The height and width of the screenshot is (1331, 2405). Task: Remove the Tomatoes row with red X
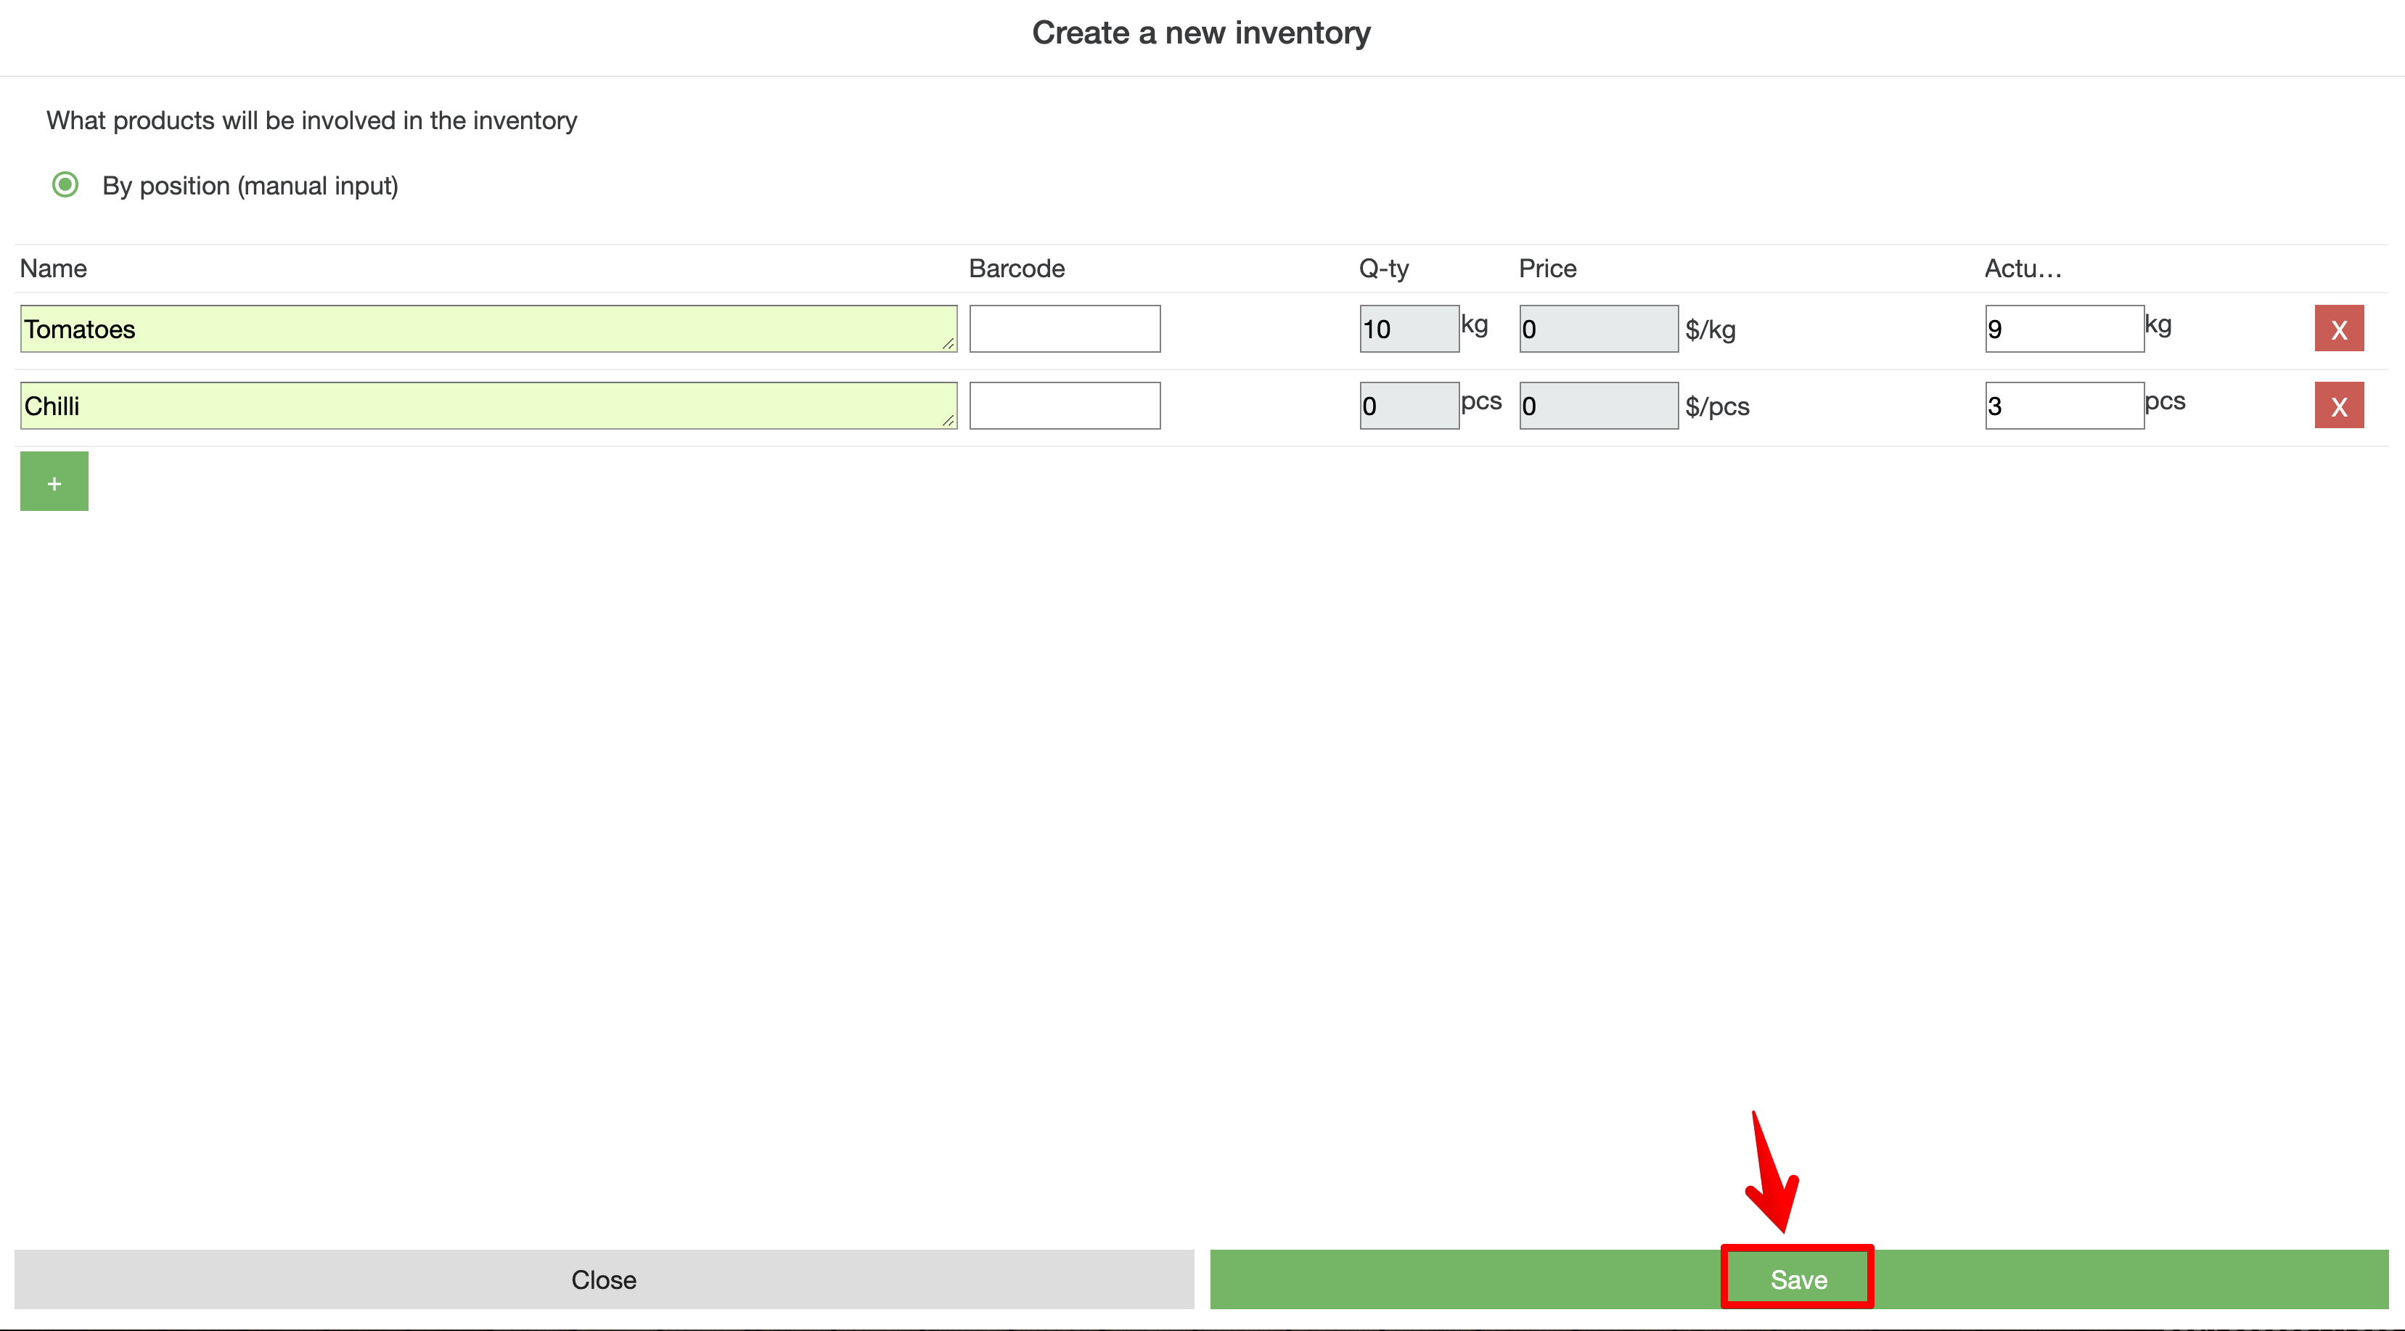pyautogui.click(x=2338, y=329)
